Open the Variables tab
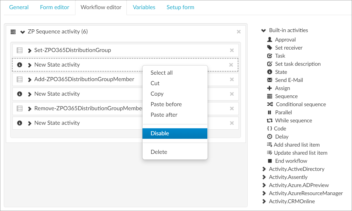352x211 pixels. [144, 7]
